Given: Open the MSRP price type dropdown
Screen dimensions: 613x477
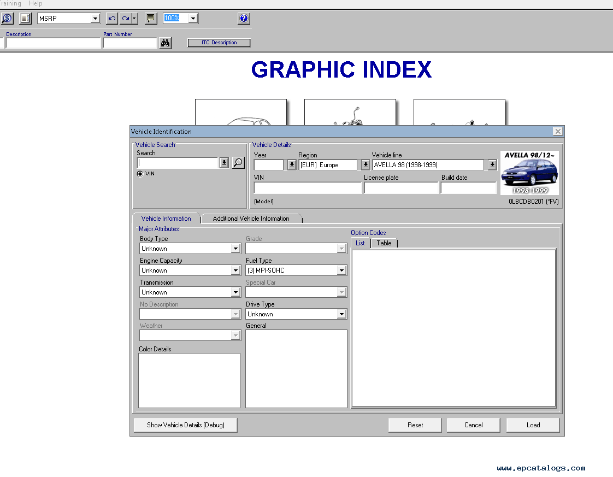Looking at the screenshot, I should tap(95, 19).
